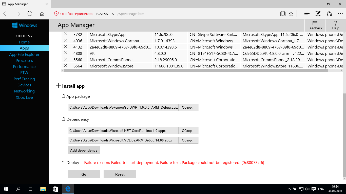Go to Devices page
The image size is (346, 194).
[24, 85]
